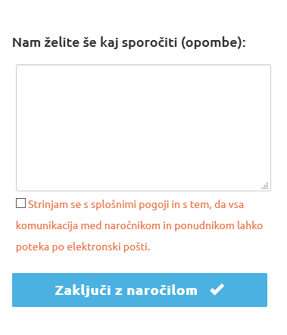Click the checkmark icon on the submit button

[x=217, y=290]
